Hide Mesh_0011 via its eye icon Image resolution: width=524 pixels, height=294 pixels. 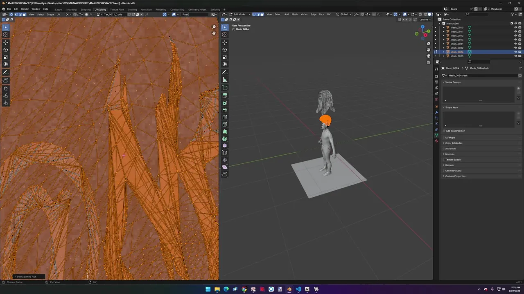point(515,31)
